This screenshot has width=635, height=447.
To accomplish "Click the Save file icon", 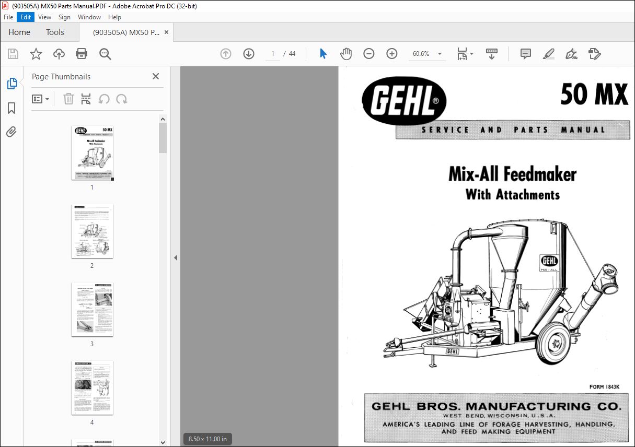I will (13, 54).
